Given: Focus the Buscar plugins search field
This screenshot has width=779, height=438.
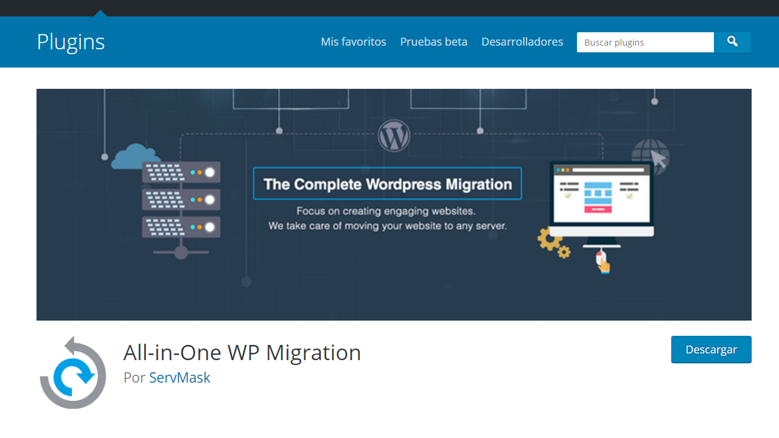Looking at the screenshot, I should [645, 42].
